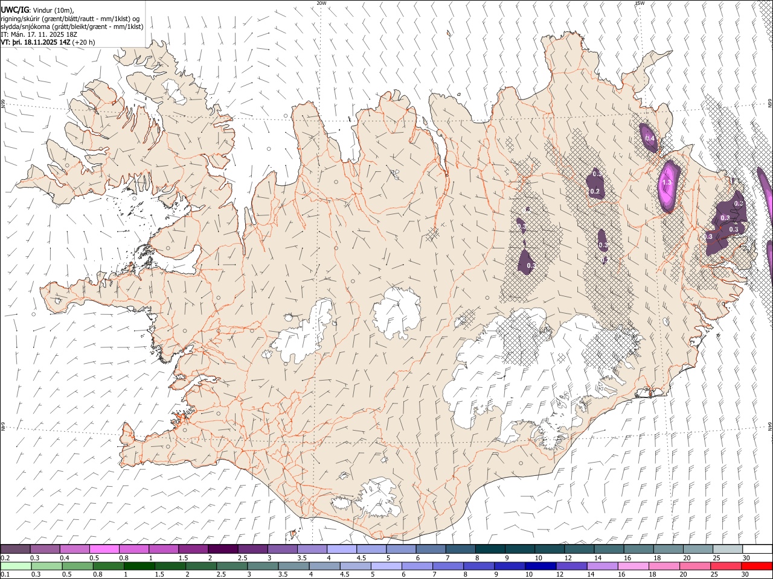Select the darkest purple 2 snow legend swatch
The width and height of the screenshot is (773, 579).
click(223, 549)
